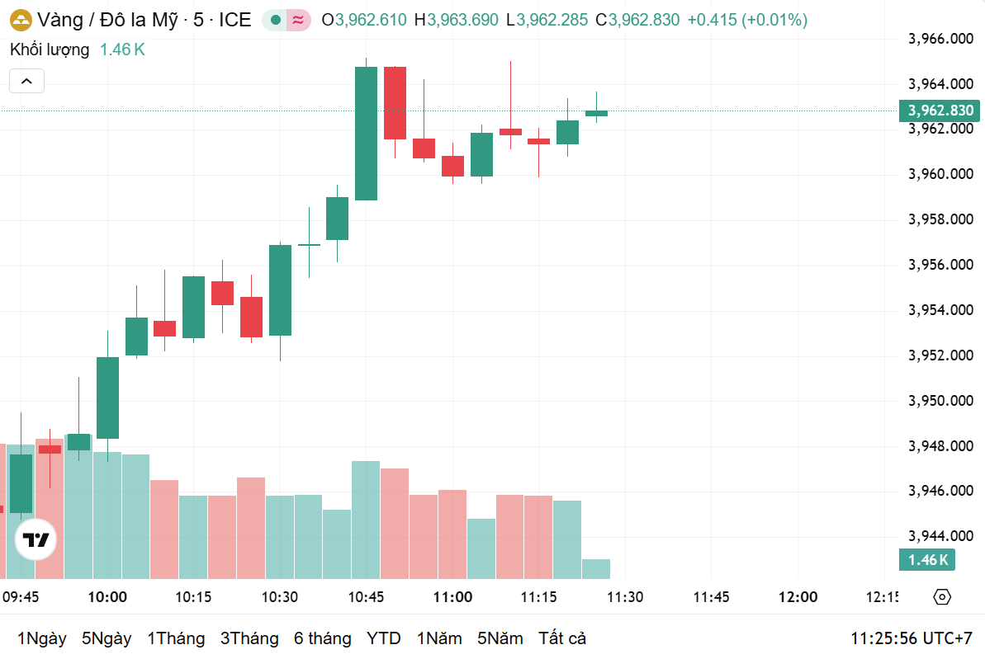The image size is (985, 659).
Task: Show the 1Năm range
Action: click(439, 638)
